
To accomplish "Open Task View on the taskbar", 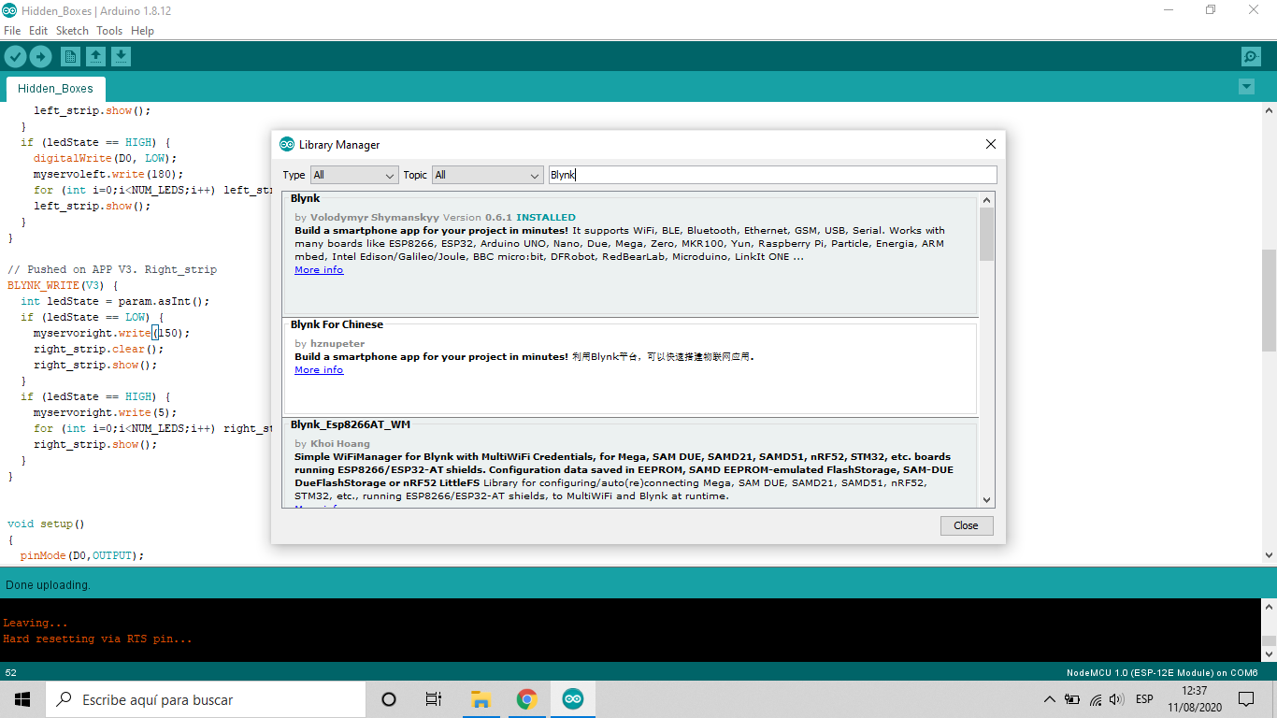I will tap(434, 699).
